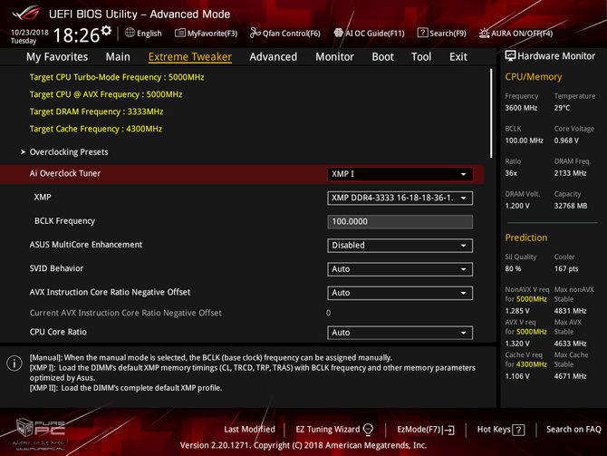Click the ASUS MultiCore Enhancement label
This screenshot has height=456, width=607.
click(86, 245)
